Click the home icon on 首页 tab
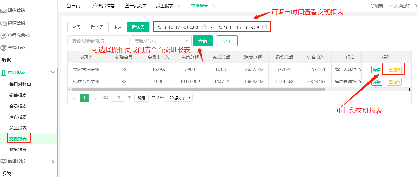Image resolution: width=417 pixels, height=177 pixels. coord(69,6)
